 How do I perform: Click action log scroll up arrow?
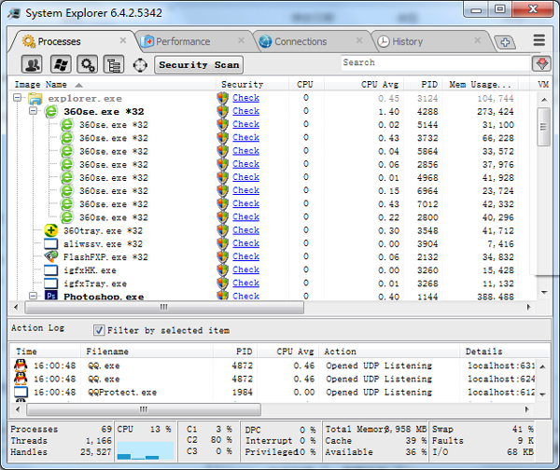point(542,366)
